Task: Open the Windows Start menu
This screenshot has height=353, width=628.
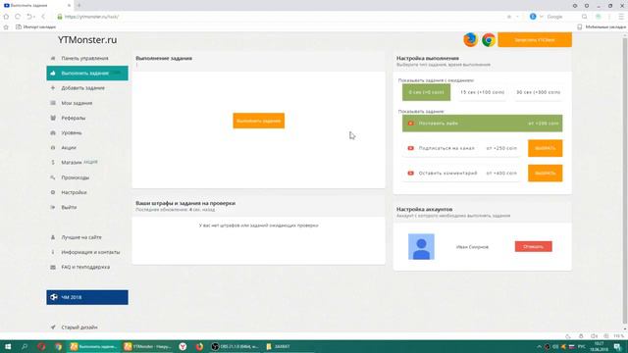Action: 7,346
